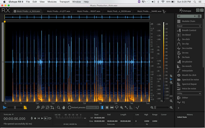205x128 pixels.
Task: Adjust horizontal time zoom slider
Action: coord(162,108)
